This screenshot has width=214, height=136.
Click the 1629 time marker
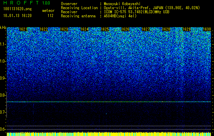tap(186, 29)
